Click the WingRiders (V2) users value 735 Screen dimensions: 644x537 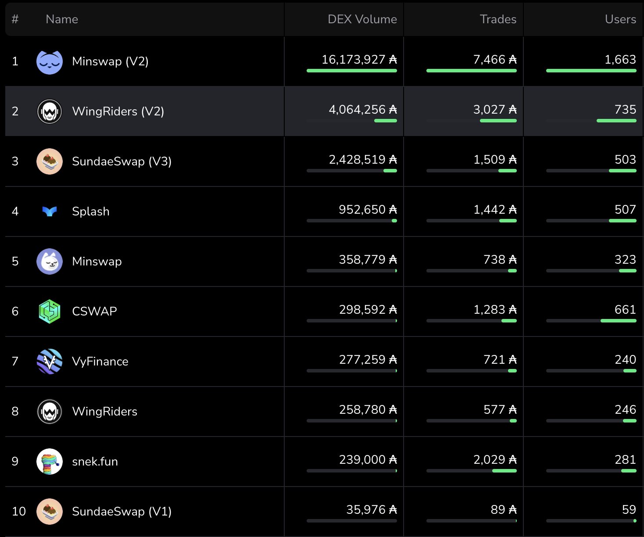(625, 109)
